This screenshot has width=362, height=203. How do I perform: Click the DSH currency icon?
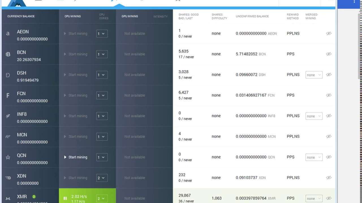pos(8,75)
